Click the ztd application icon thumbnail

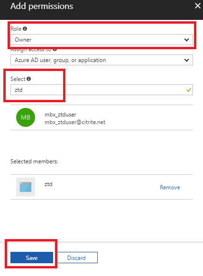26,187
